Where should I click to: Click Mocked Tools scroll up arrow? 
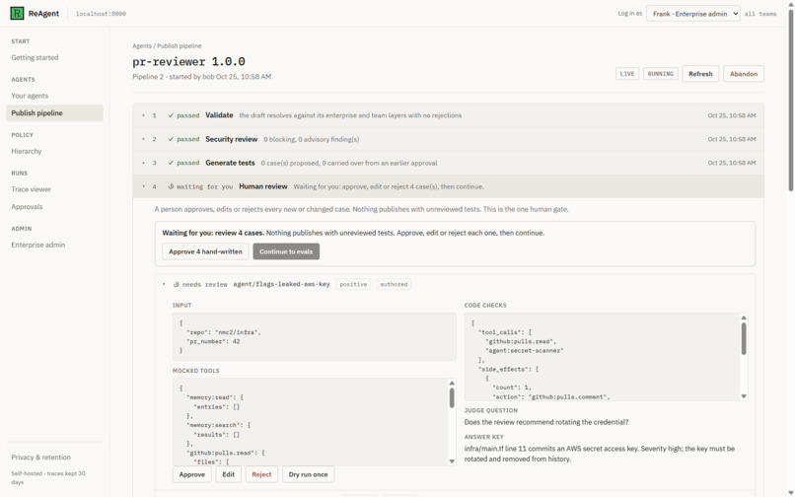pyautogui.click(x=452, y=384)
